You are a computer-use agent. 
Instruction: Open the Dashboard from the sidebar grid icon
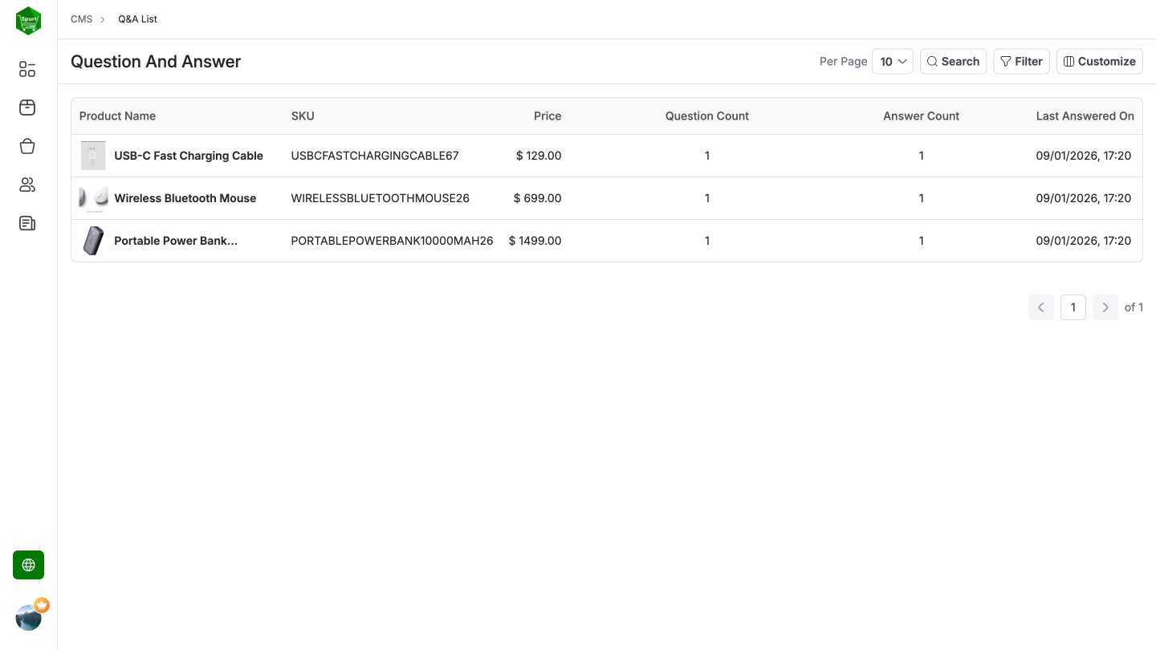tap(26, 69)
